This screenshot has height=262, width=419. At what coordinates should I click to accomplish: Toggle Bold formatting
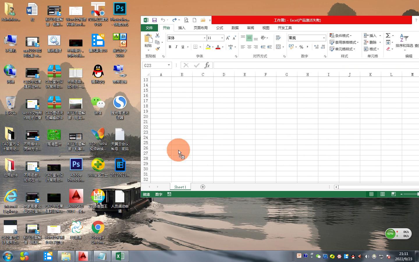170,47
